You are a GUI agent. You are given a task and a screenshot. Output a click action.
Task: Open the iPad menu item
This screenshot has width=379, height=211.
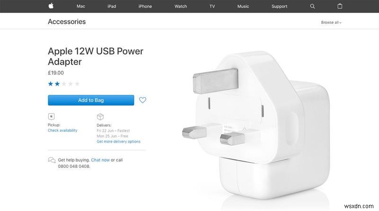112,6
